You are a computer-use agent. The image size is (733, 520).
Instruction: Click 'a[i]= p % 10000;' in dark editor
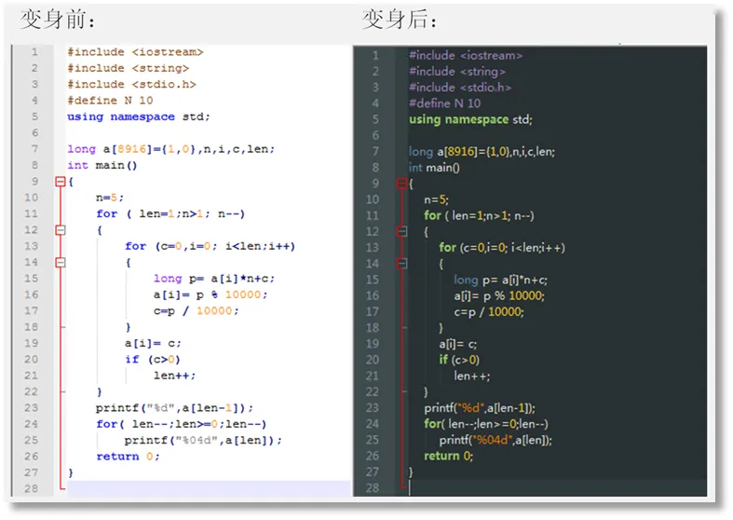[x=499, y=296]
